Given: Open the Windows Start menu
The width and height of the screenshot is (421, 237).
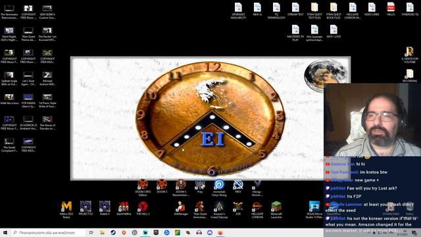Looking at the screenshot, I should coord(5,232).
